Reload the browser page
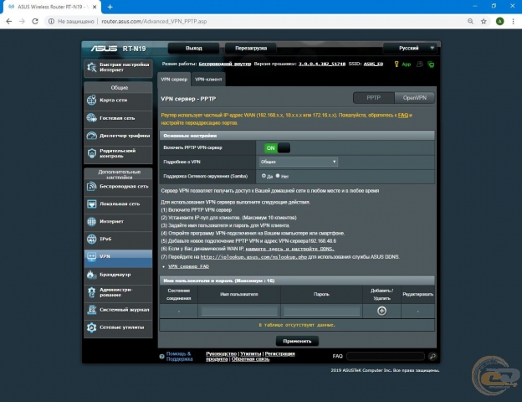 (35, 21)
